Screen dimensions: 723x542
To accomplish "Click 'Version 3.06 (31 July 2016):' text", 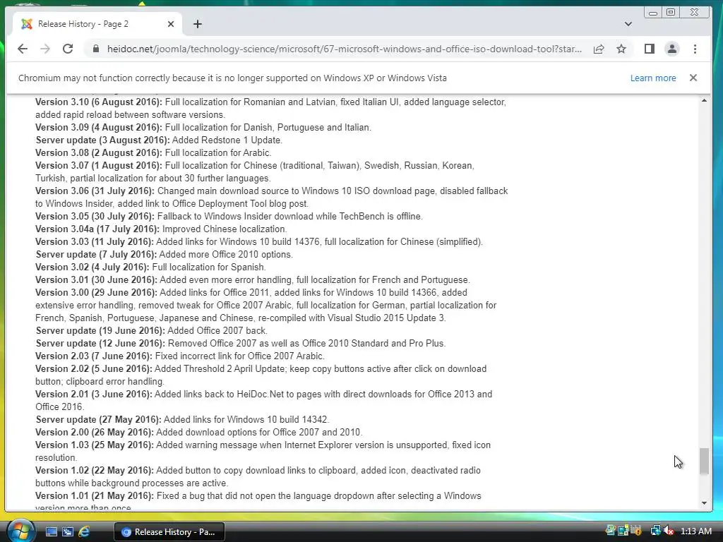I will point(95,191).
